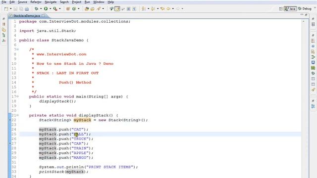Open the Project menu

[77, 2]
